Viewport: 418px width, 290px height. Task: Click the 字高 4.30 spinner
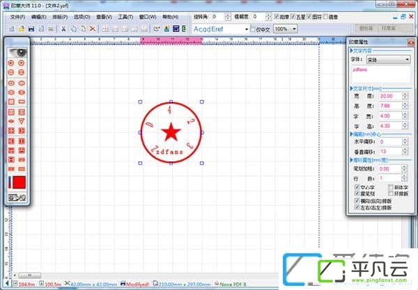(405, 126)
